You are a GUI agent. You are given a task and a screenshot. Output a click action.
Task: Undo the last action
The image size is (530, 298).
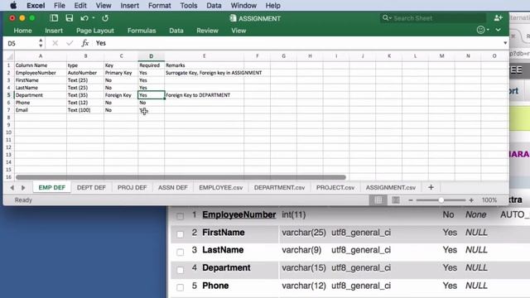coord(84,18)
